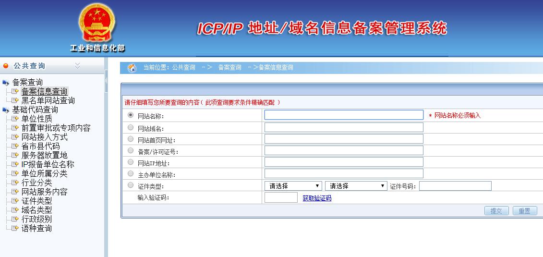Collapse the 公共查询 panel with the double chevron
Screen dimensions: 543x257
click(x=77, y=66)
